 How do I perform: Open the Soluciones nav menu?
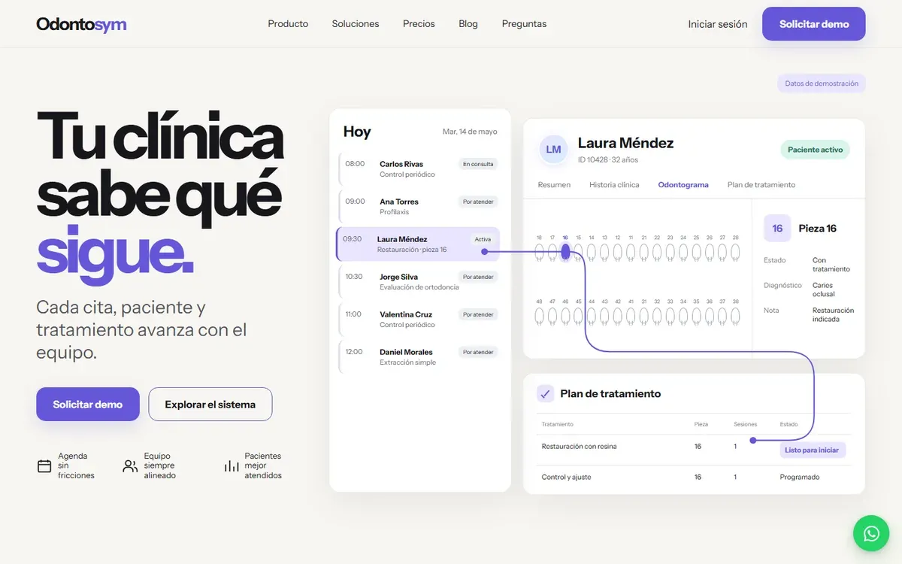[356, 24]
